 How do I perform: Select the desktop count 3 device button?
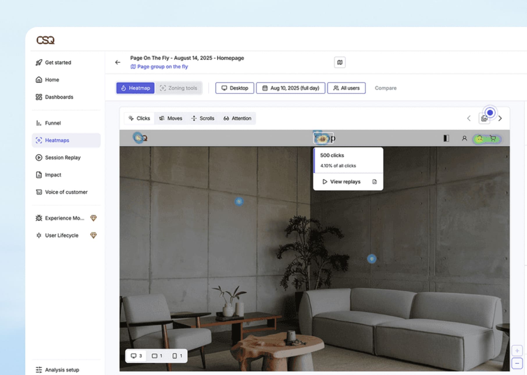[136, 356]
